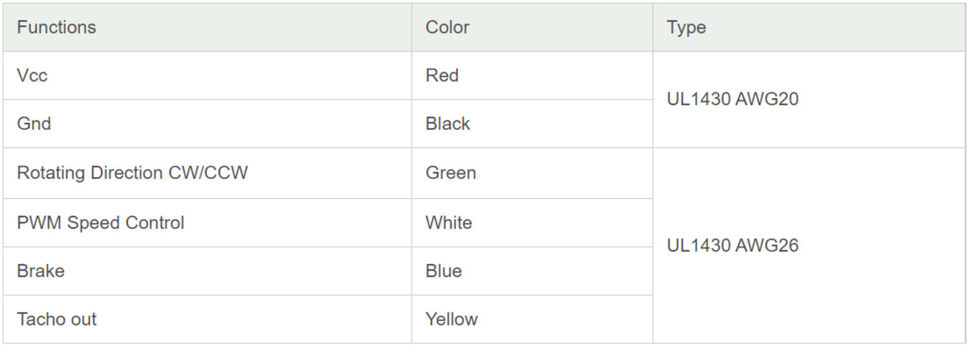Click the UL1430 AWG26 type cell
Image resolution: width=970 pixels, height=349 pixels.
(732, 246)
